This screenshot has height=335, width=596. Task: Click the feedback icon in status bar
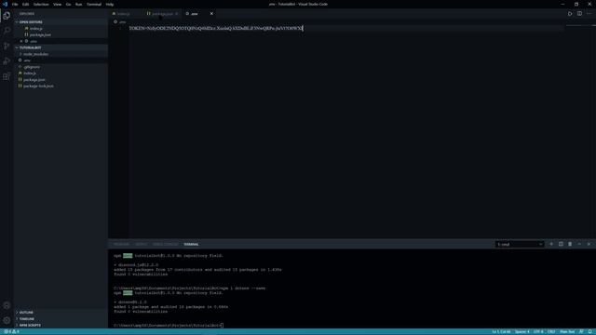tap(581, 331)
